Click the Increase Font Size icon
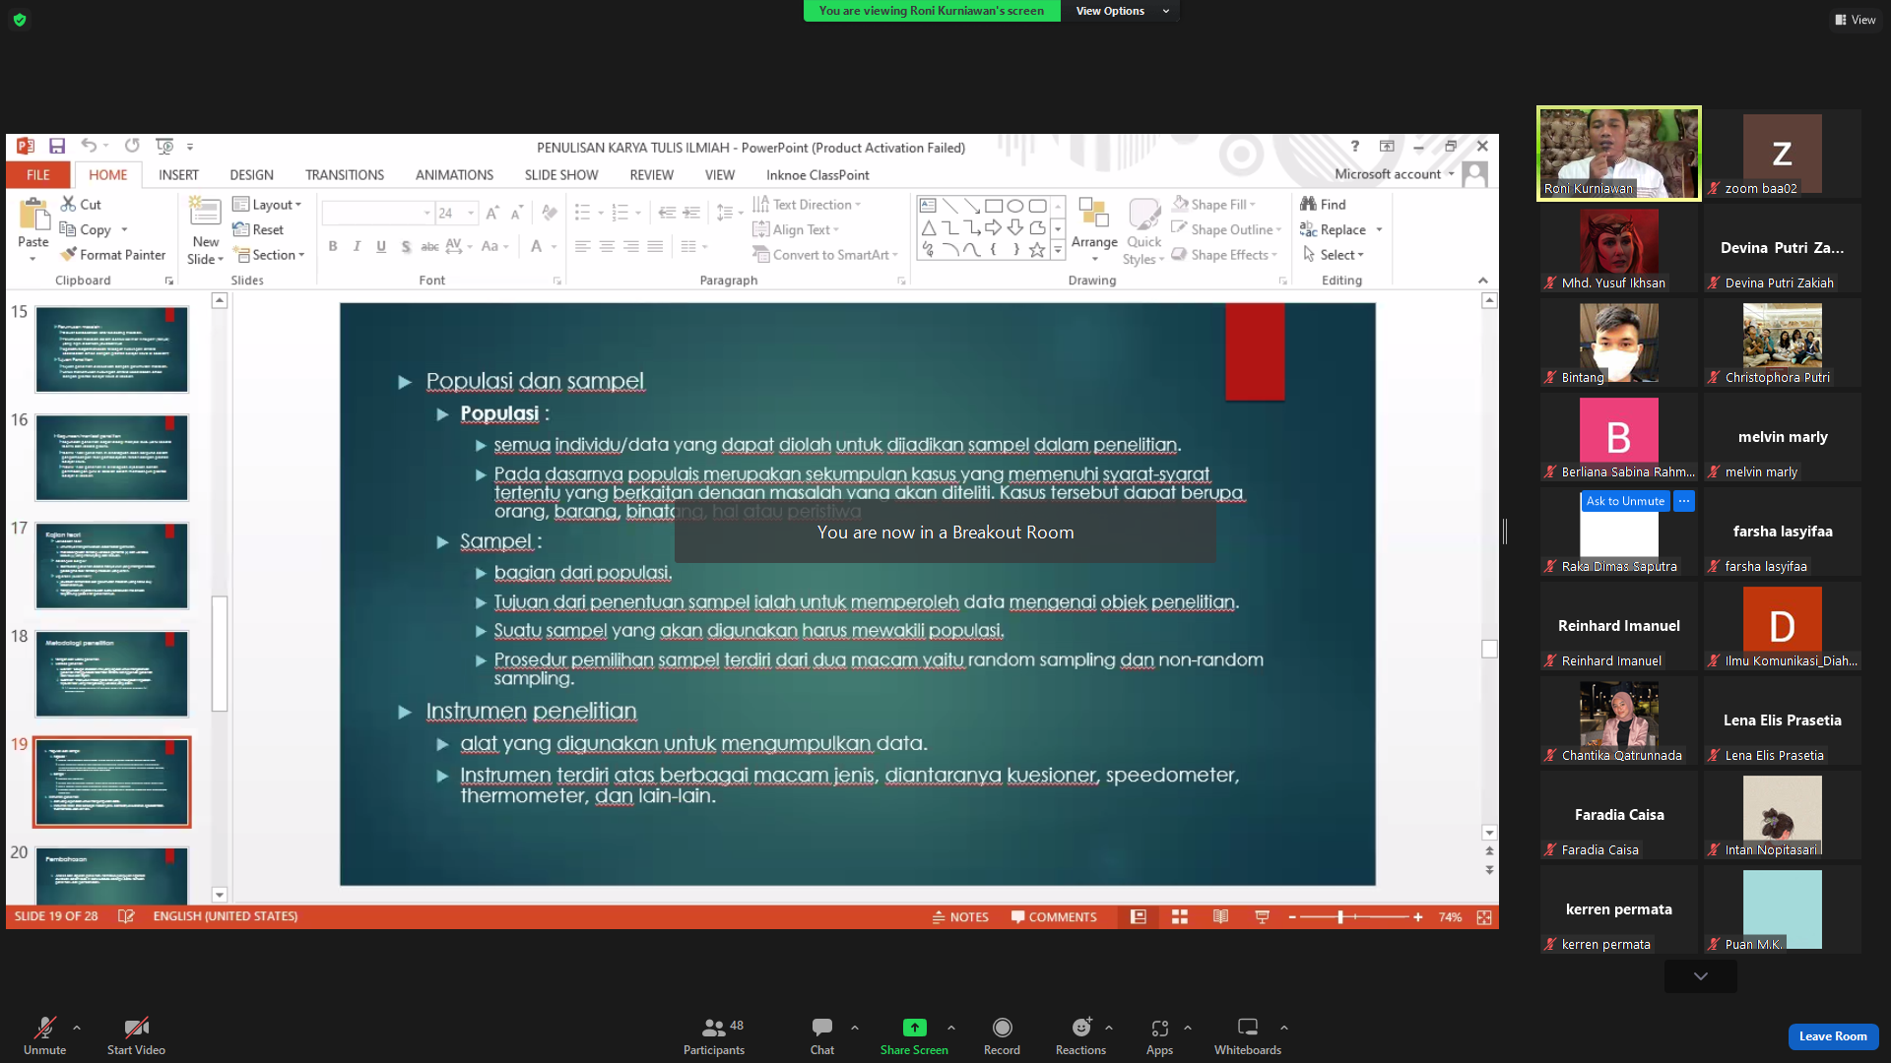 (x=492, y=213)
